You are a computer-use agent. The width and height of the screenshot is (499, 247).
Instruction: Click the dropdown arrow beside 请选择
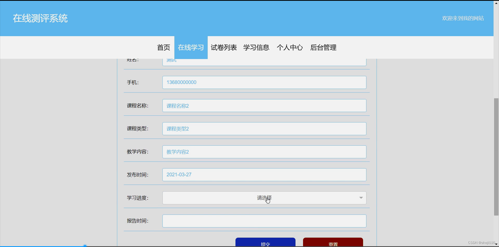tap(360, 198)
